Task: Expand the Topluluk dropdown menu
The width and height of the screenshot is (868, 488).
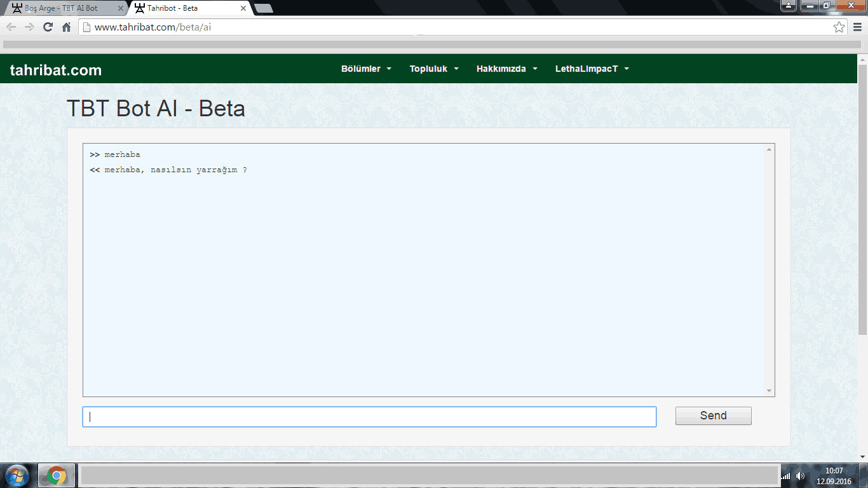Action: 434,69
